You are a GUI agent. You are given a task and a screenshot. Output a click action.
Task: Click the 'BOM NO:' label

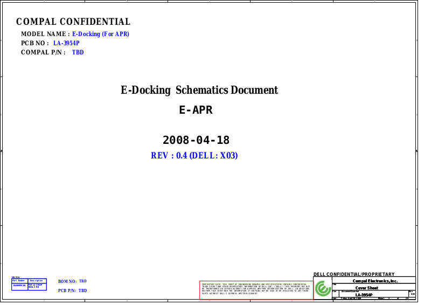(67, 281)
